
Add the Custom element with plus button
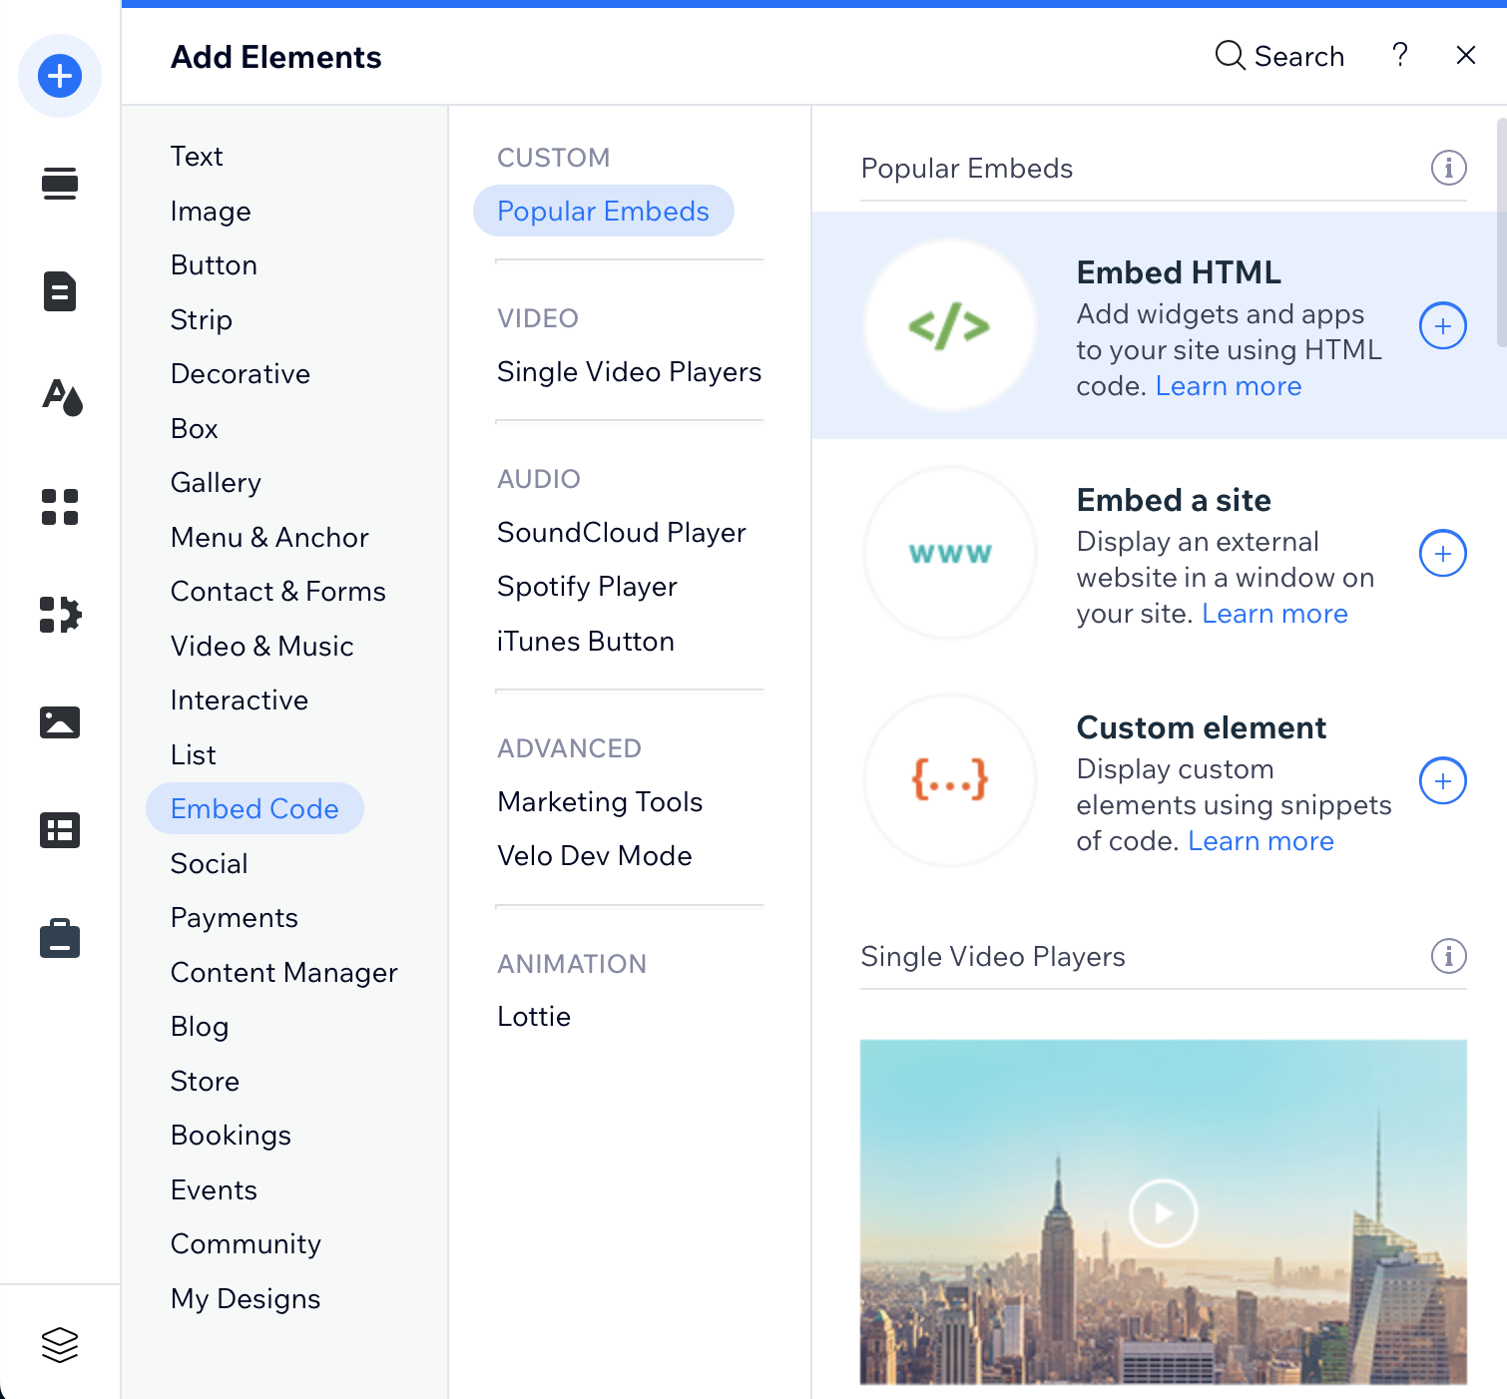1442,781
